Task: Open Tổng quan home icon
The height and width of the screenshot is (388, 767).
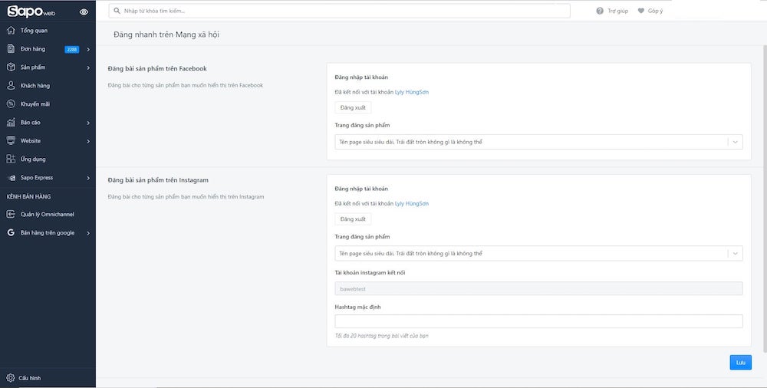Action: pyautogui.click(x=11, y=31)
